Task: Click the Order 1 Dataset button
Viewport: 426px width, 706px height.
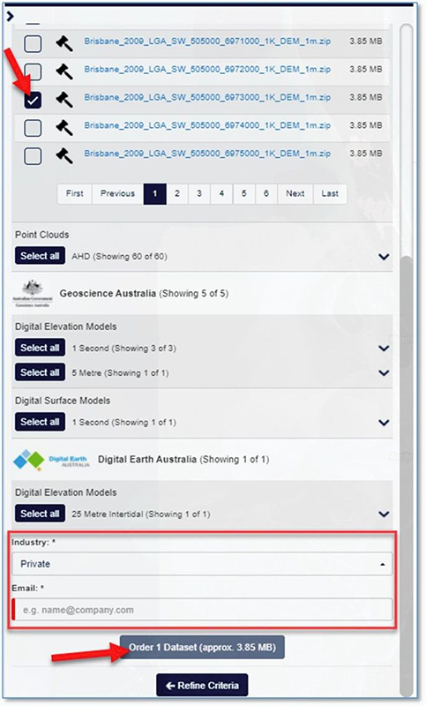Action: click(x=202, y=647)
